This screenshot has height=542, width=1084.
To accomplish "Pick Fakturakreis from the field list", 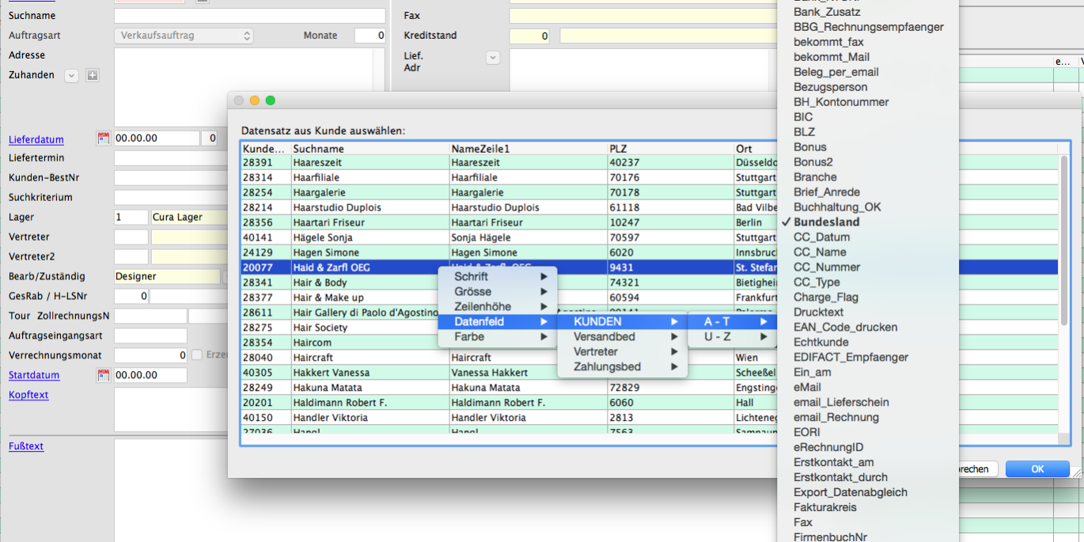I will click(868, 508).
